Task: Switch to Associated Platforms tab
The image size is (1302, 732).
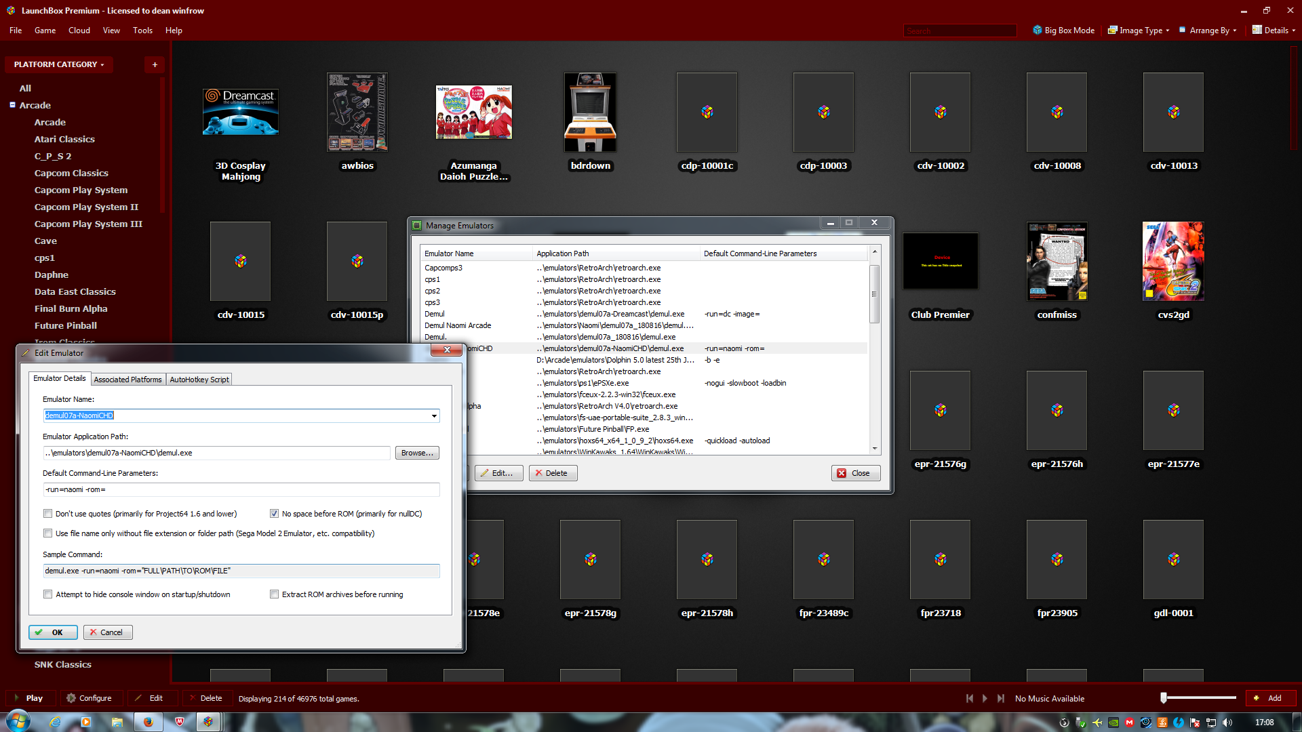Action: coord(127,380)
